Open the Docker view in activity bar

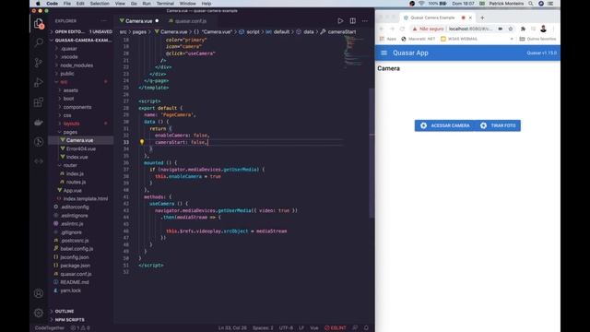pyautogui.click(x=39, y=123)
